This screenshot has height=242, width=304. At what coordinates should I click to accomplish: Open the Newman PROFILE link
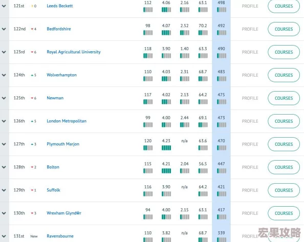point(250,98)
